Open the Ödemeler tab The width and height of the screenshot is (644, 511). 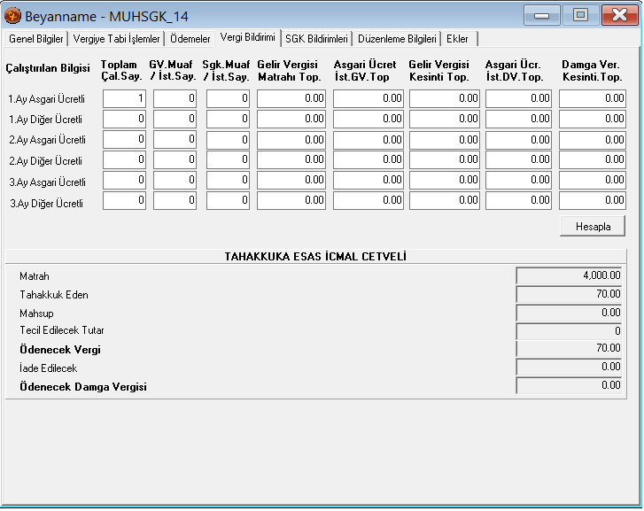190,39
